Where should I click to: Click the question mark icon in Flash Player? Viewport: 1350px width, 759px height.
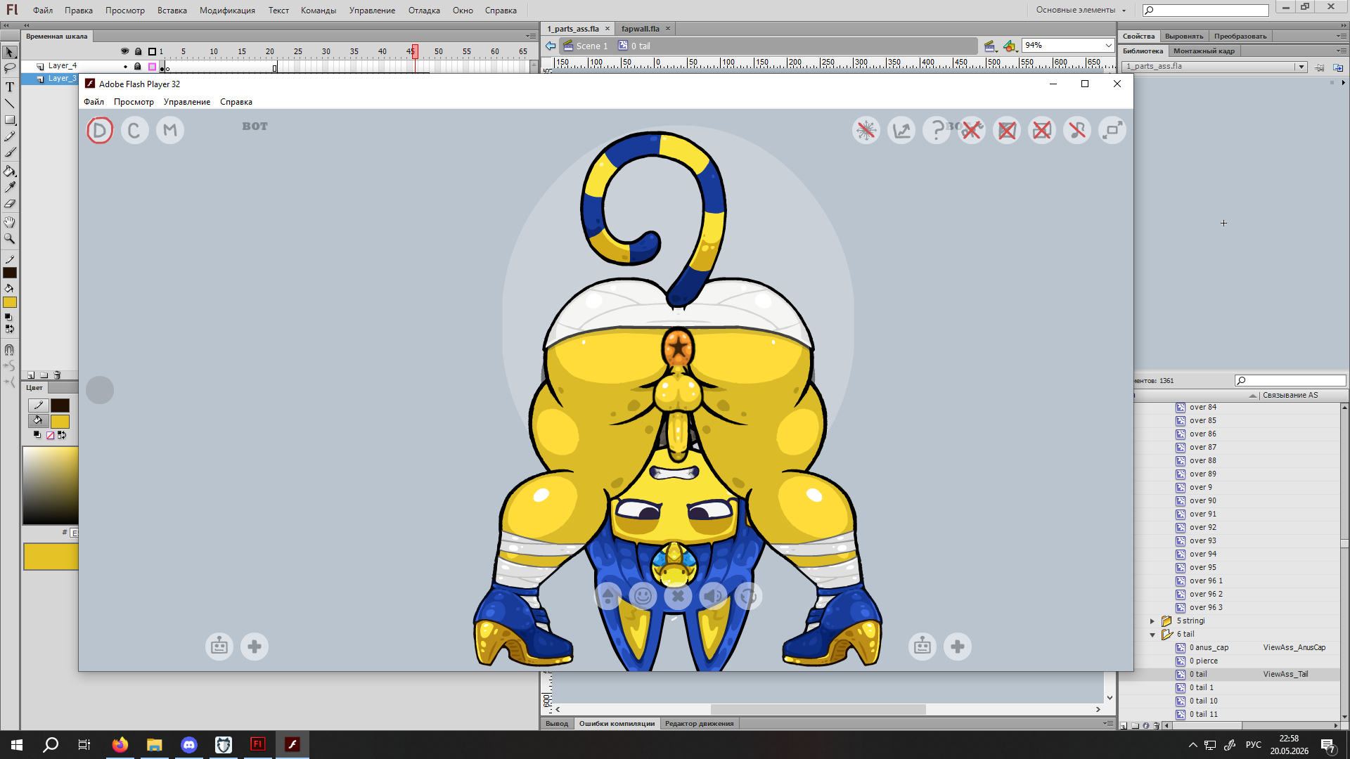[937, 130]
